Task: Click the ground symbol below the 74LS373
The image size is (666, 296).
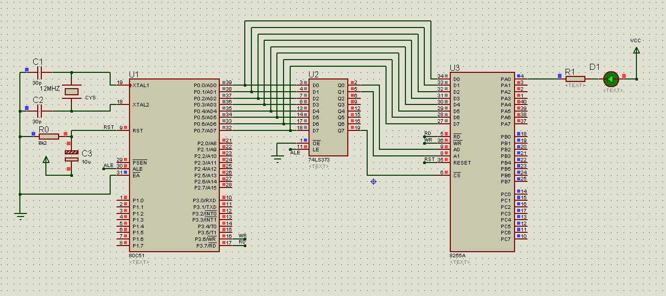Action: click(x=277, y=158)
